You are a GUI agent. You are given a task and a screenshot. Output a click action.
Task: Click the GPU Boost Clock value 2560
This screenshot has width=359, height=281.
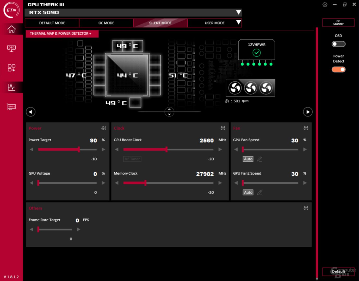(x=207, y=140)
